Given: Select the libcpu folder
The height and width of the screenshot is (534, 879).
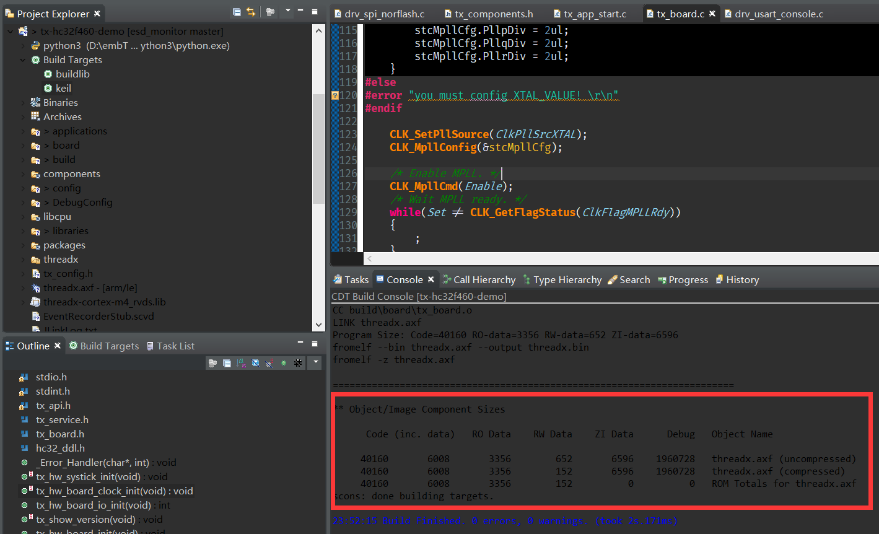Looking at the screenshot, I should tap(51, 217).
